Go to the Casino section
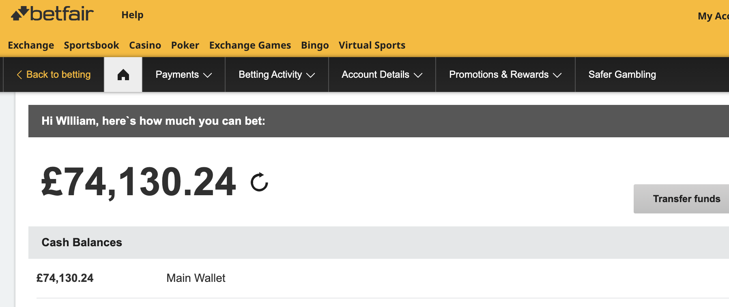Viewport: 729px width, 307px height. (145, 45)
